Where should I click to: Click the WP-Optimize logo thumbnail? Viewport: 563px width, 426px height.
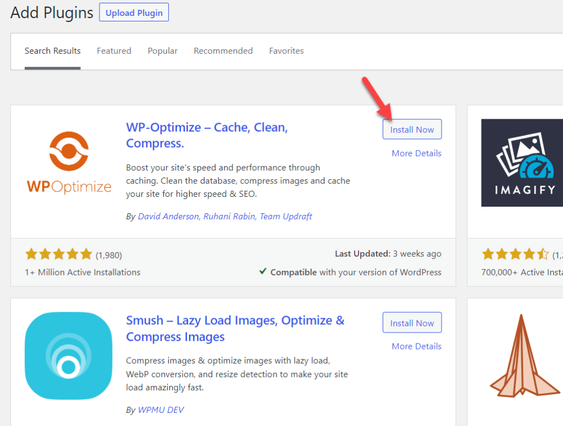[69, 163]
